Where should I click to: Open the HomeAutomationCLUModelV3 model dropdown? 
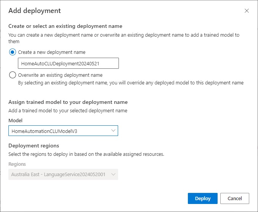point(63,131)
